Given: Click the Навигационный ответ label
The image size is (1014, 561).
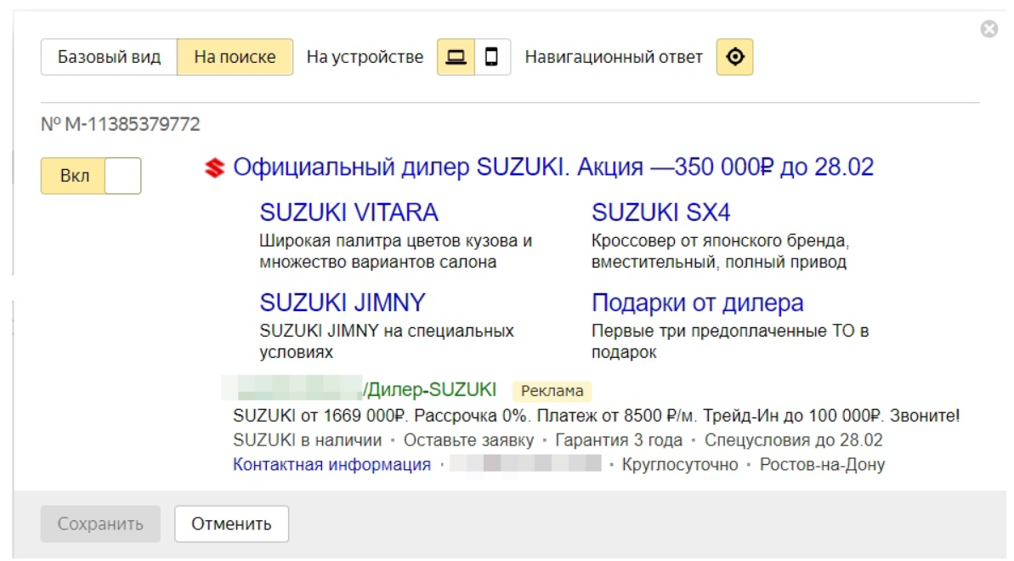Looking at the screenshot, I should (x=613, y=57).
